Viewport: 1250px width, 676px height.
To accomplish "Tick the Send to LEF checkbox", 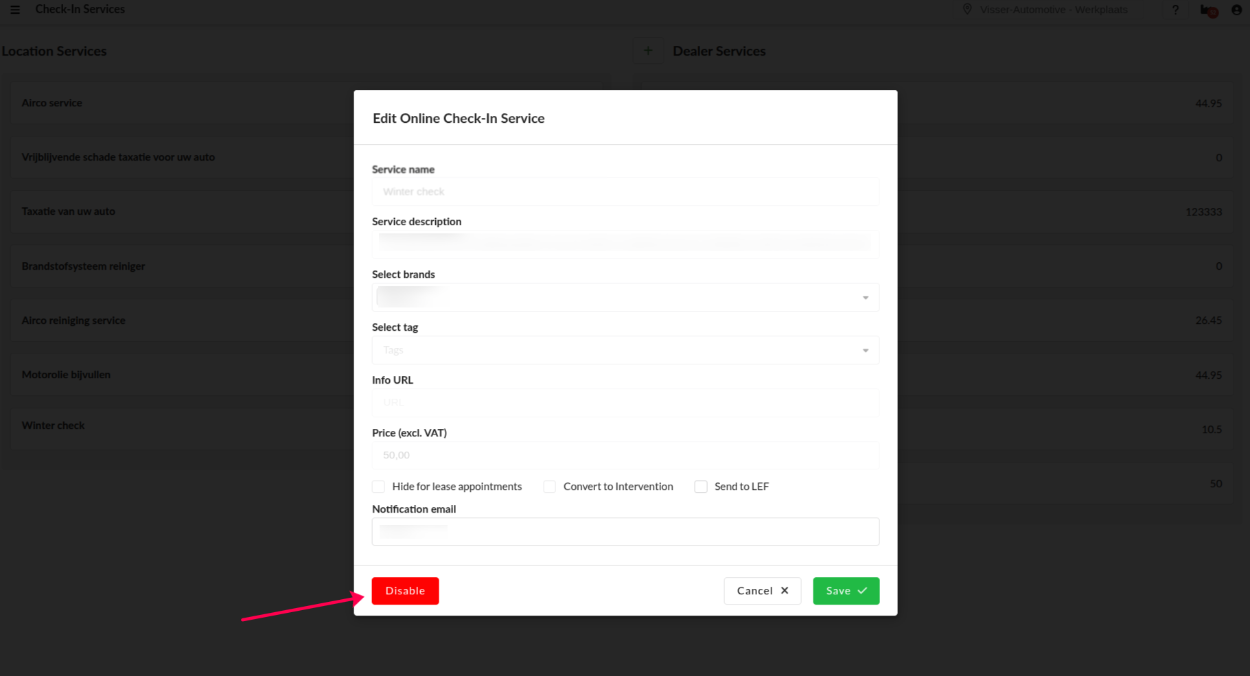I will [700, 487].
